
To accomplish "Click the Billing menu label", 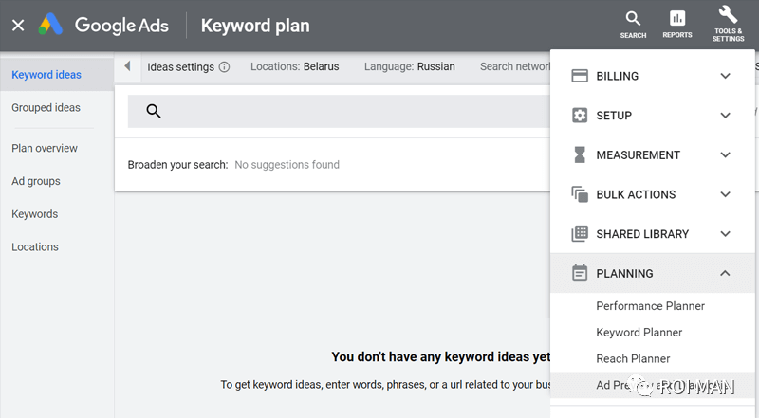I will (618, 76).
